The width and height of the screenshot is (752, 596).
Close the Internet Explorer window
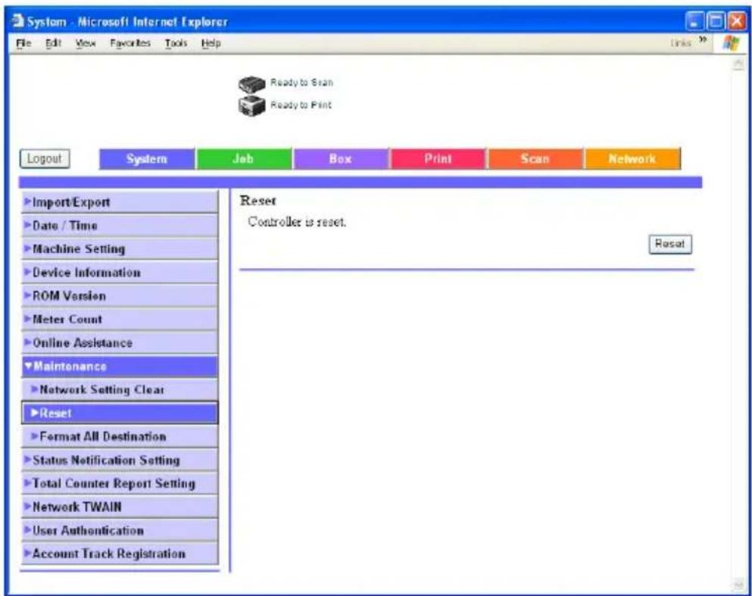pyautogui.click(x=737, y=21)
